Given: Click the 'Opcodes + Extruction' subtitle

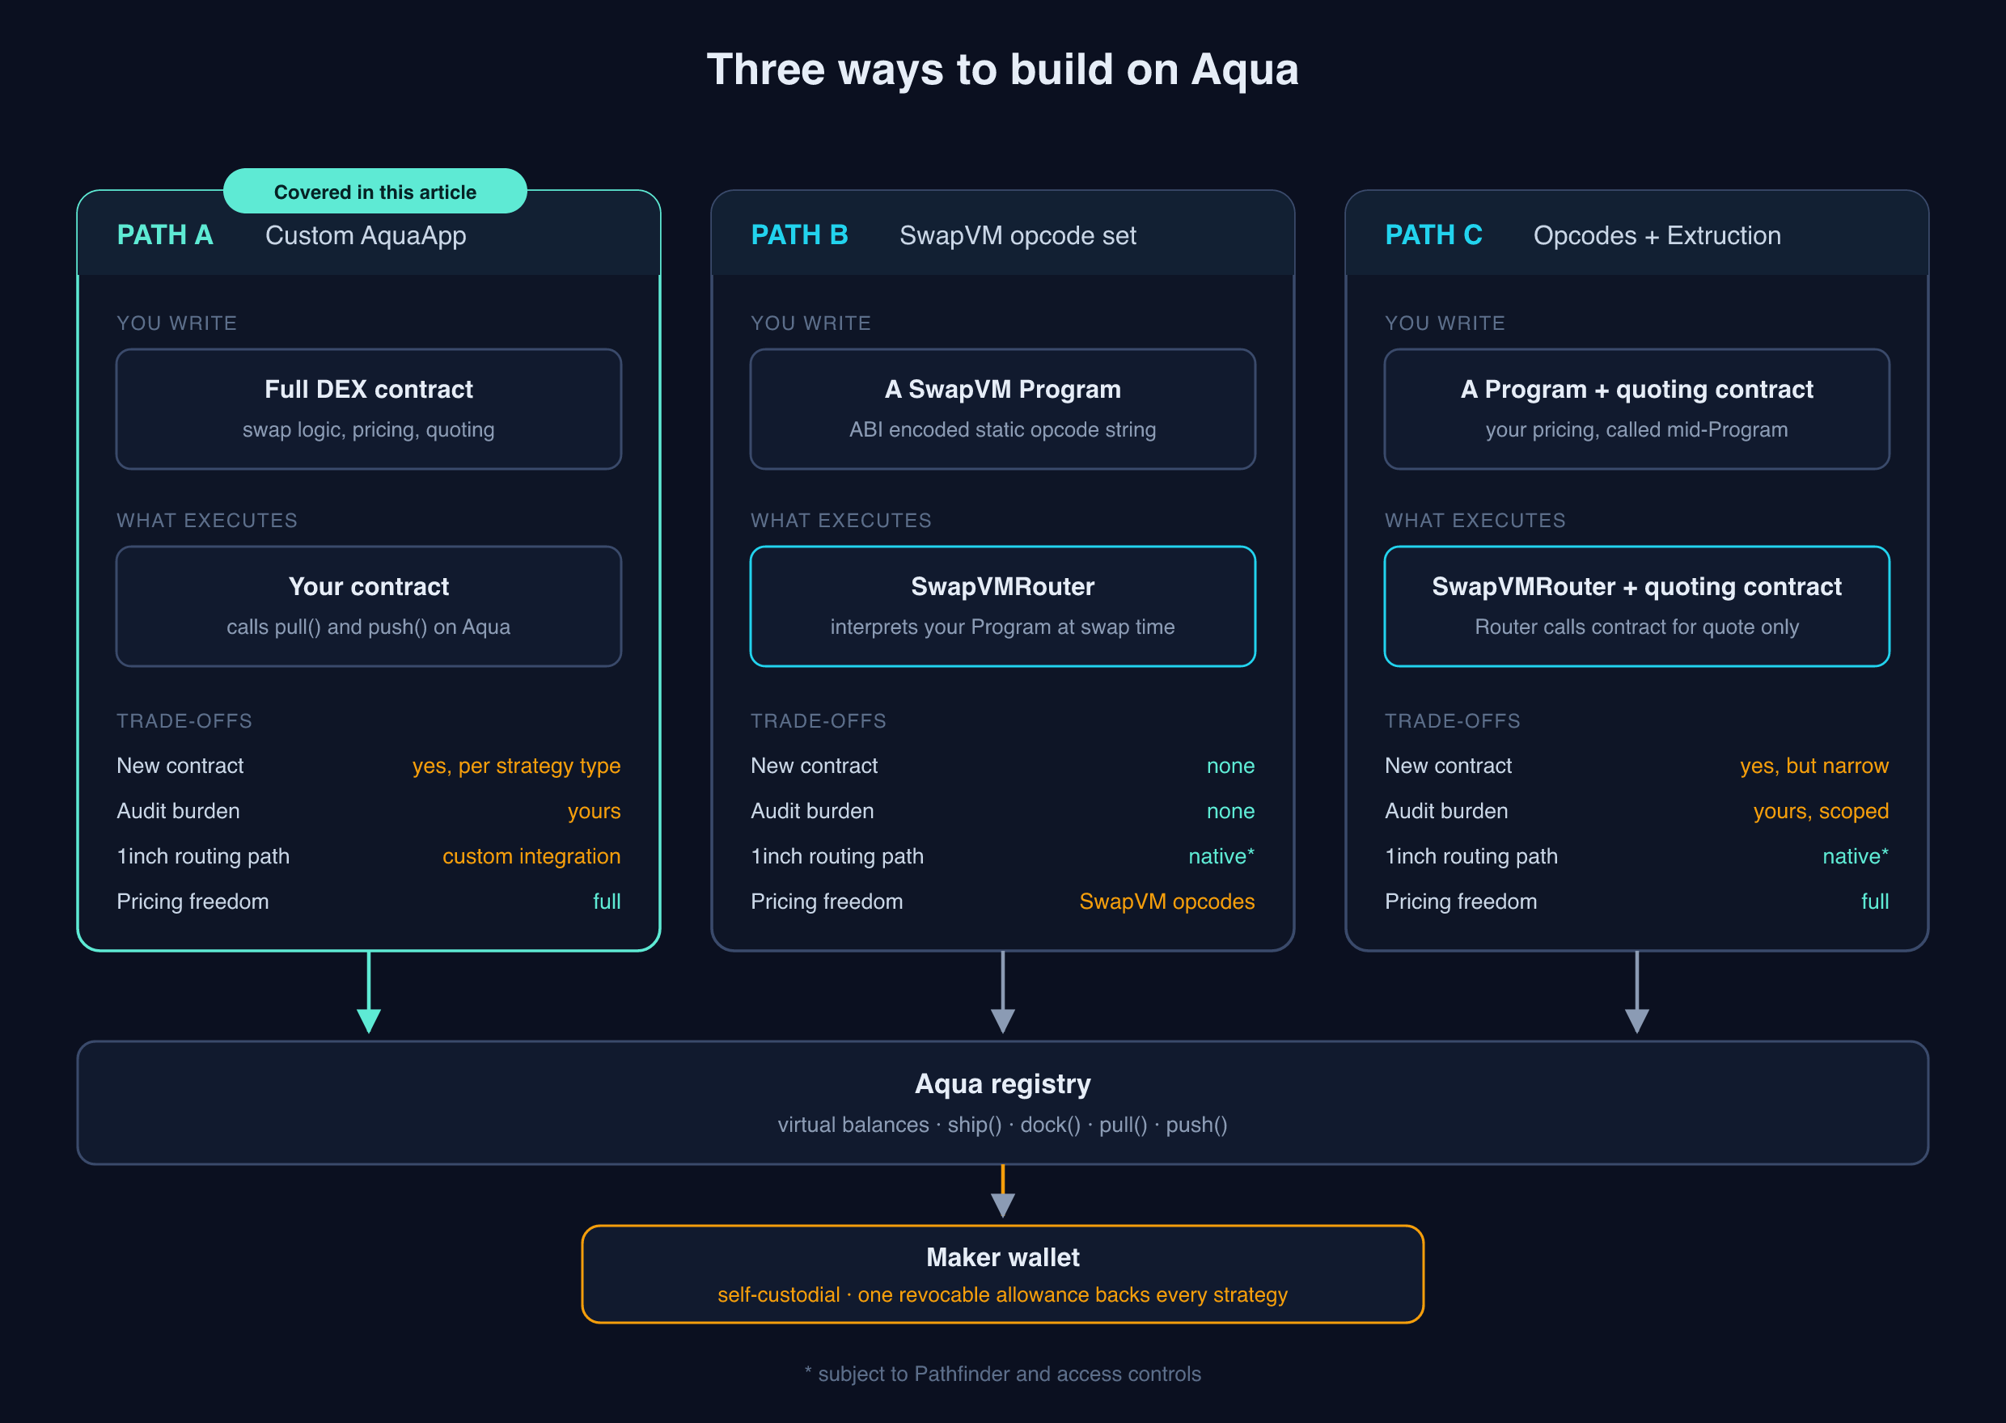Looking at the screenshot, I should tap(1657, 236).
